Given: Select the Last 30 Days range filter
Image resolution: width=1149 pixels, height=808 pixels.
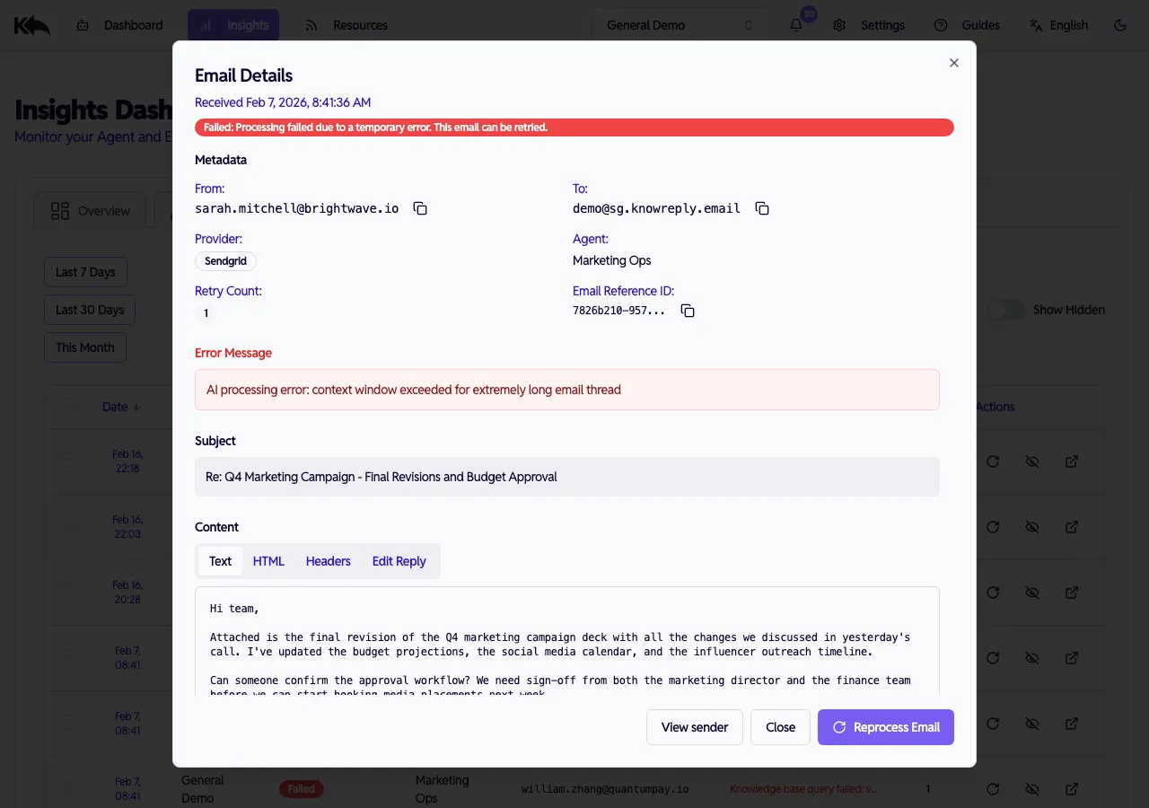Looking at the screenshot, I should coord(89,309).
